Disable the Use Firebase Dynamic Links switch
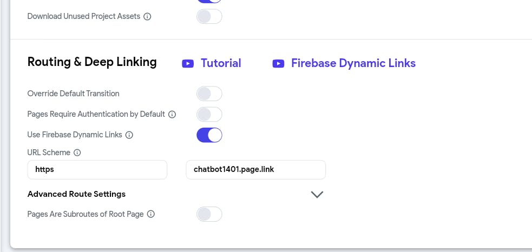532x252 pixels. point(209,135)
